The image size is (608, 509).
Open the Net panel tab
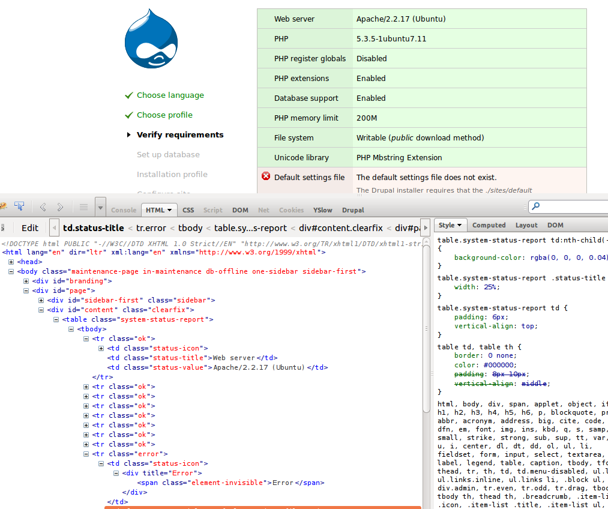point(263,210)
